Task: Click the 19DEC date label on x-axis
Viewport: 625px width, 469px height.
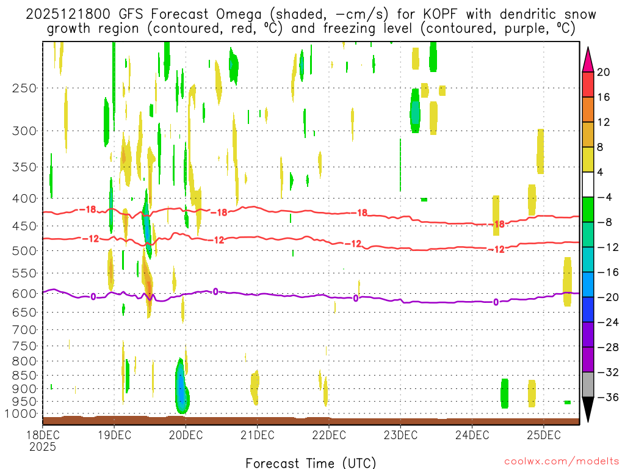Action: click(x=114, y=435)
